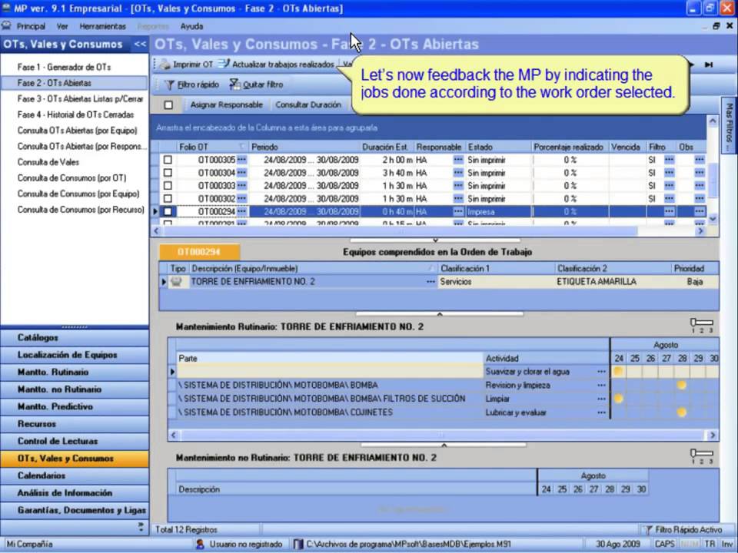The height and width of the screenshot is (553, 738).
Task: Open Responsable ellipsis in OT000304 row
Action: coord(458,173)
